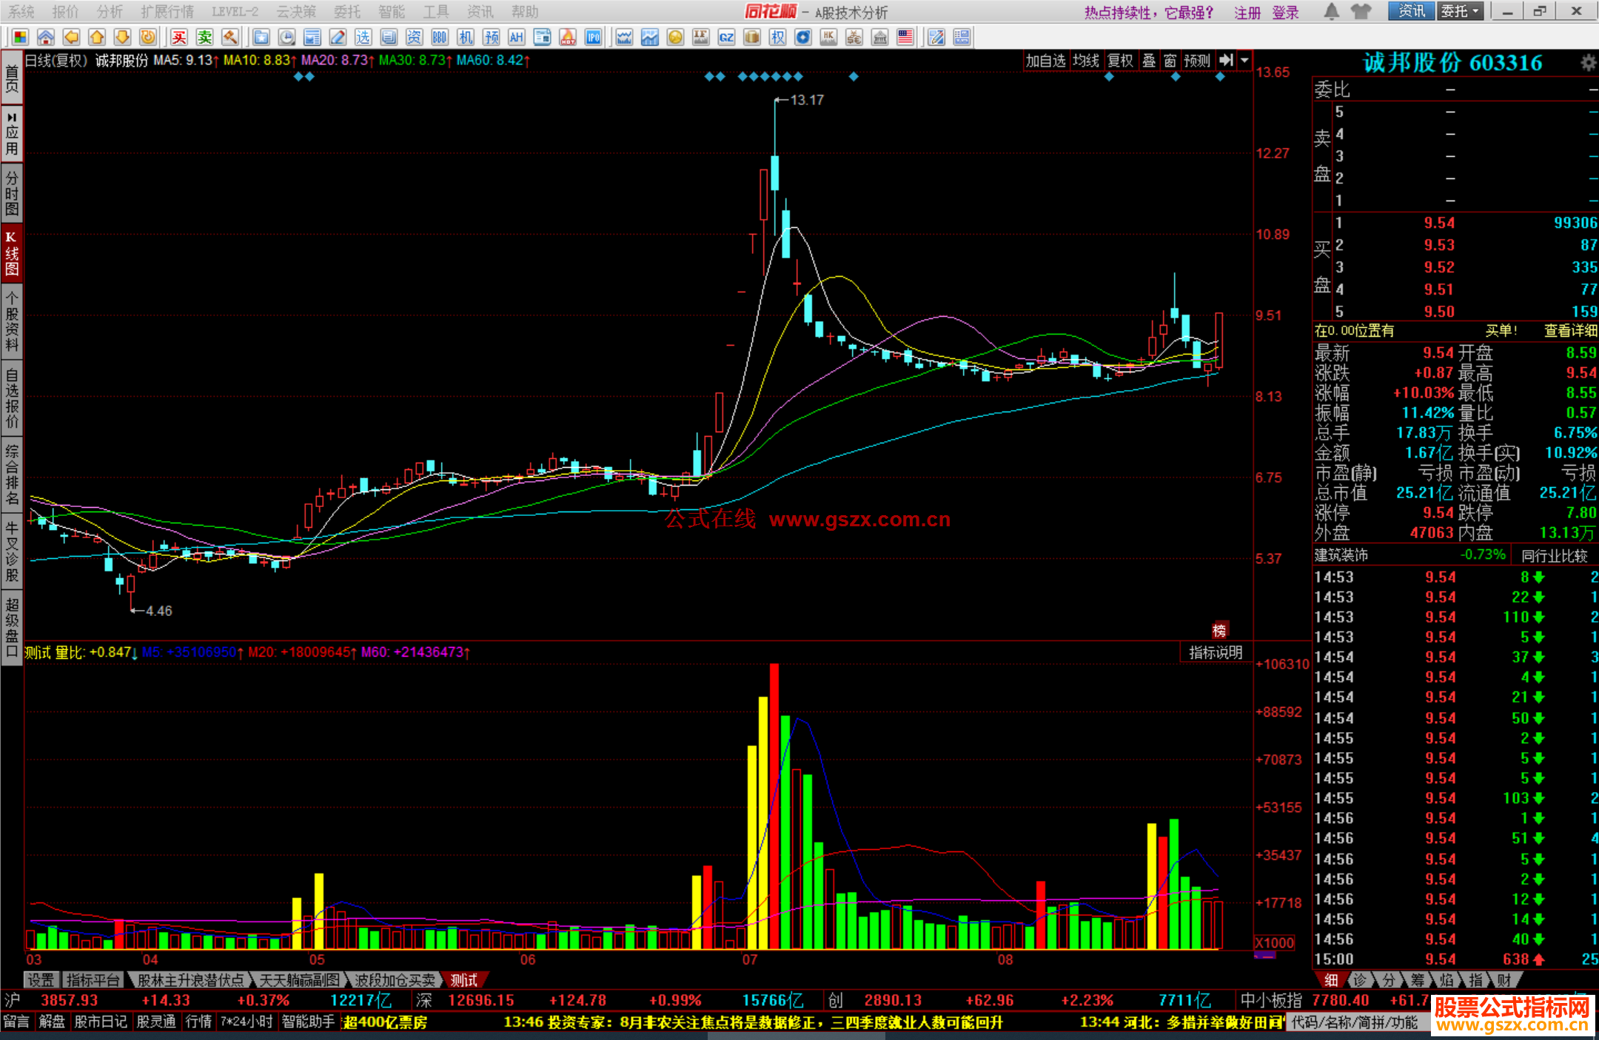
Task: Click the US flag market icon
Action: click(x=905, y=37)
